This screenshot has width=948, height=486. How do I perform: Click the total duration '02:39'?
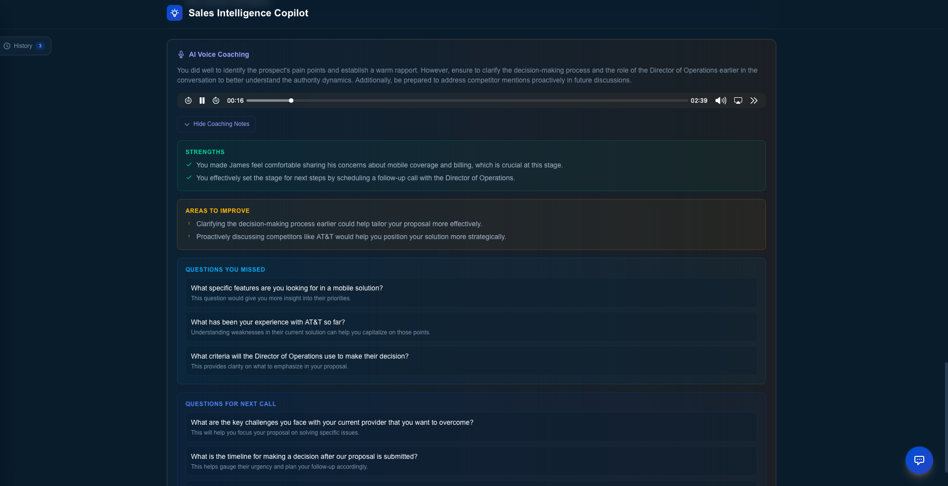coord(699,101)
